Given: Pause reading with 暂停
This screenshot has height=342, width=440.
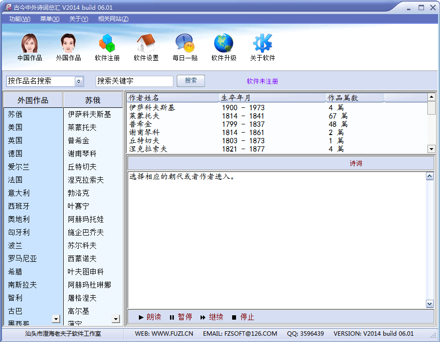Looking at the screenshot, I should [x=180, y=317].
